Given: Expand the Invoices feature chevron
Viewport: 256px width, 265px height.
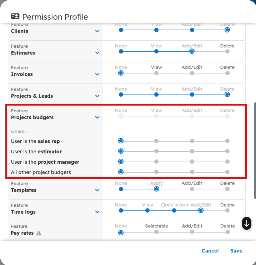Looking at the screenshot, I should [x=97, y=74].
